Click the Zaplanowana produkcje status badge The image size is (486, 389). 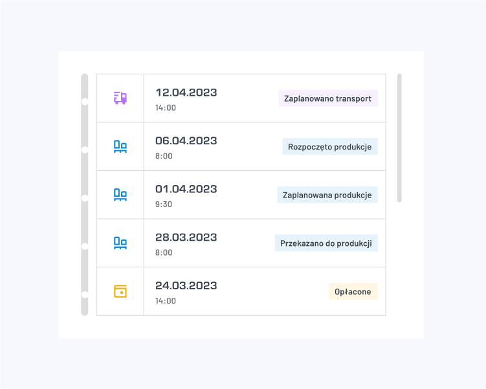point(327,195)
